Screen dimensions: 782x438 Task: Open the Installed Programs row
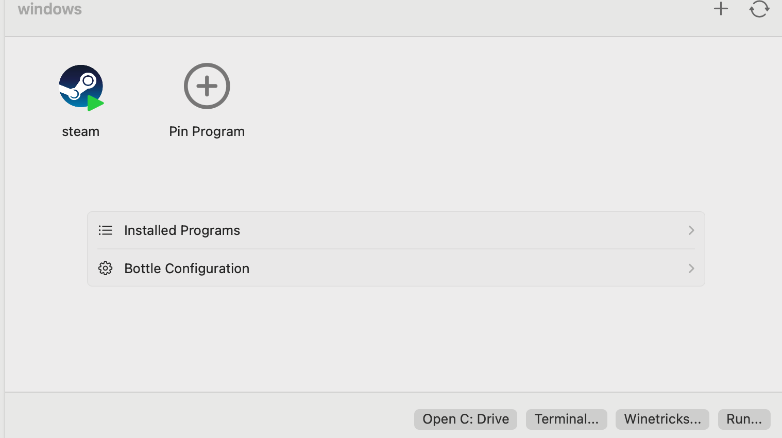click(x=396, y=230)
